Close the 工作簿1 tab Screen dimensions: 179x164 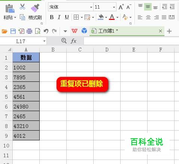pos(161,31)
